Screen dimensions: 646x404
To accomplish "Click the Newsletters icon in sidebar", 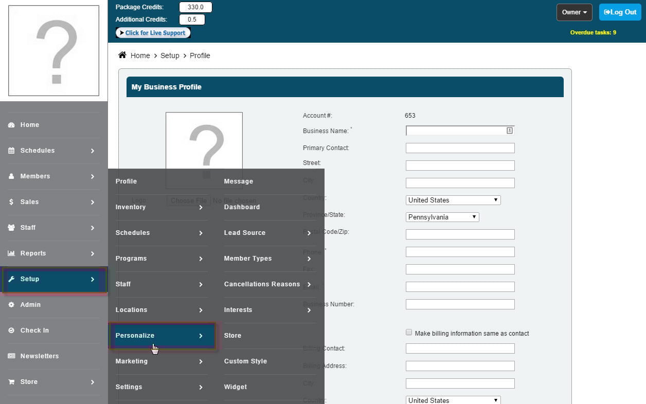I will point(11,356).
